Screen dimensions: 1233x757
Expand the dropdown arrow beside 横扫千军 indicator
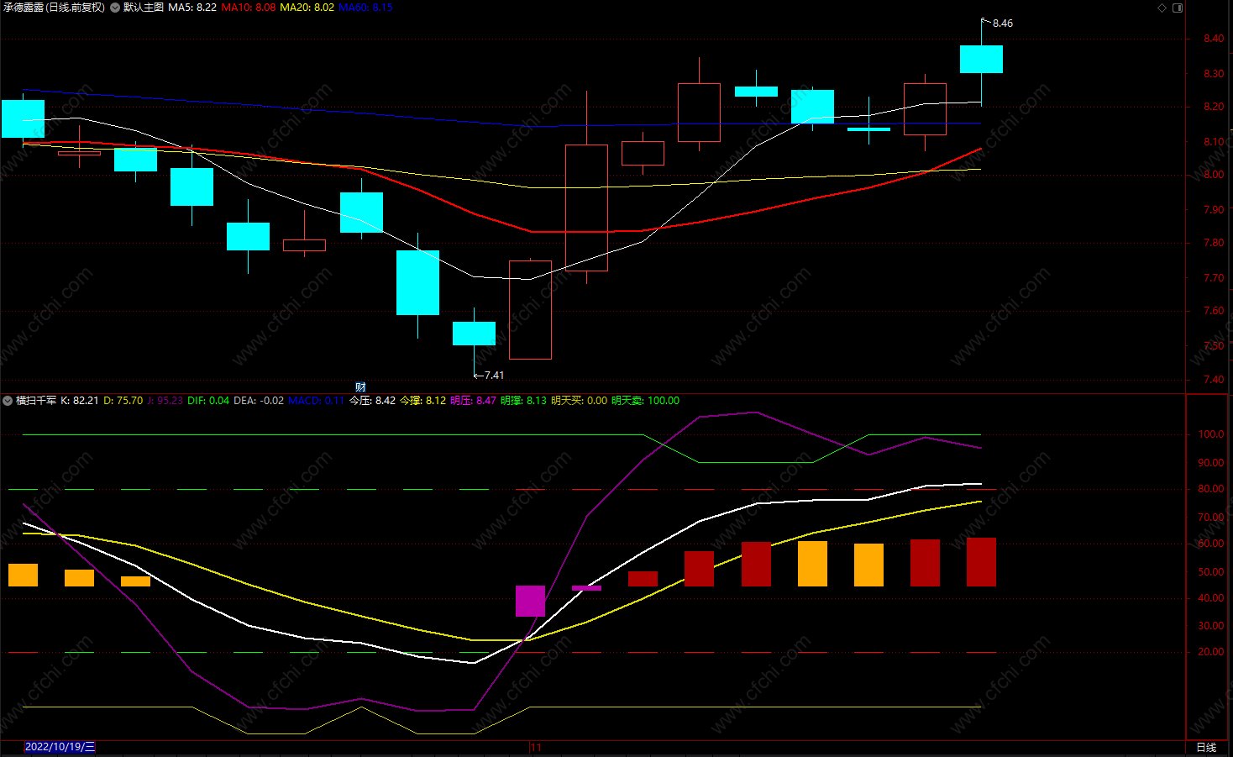[8, 401]
